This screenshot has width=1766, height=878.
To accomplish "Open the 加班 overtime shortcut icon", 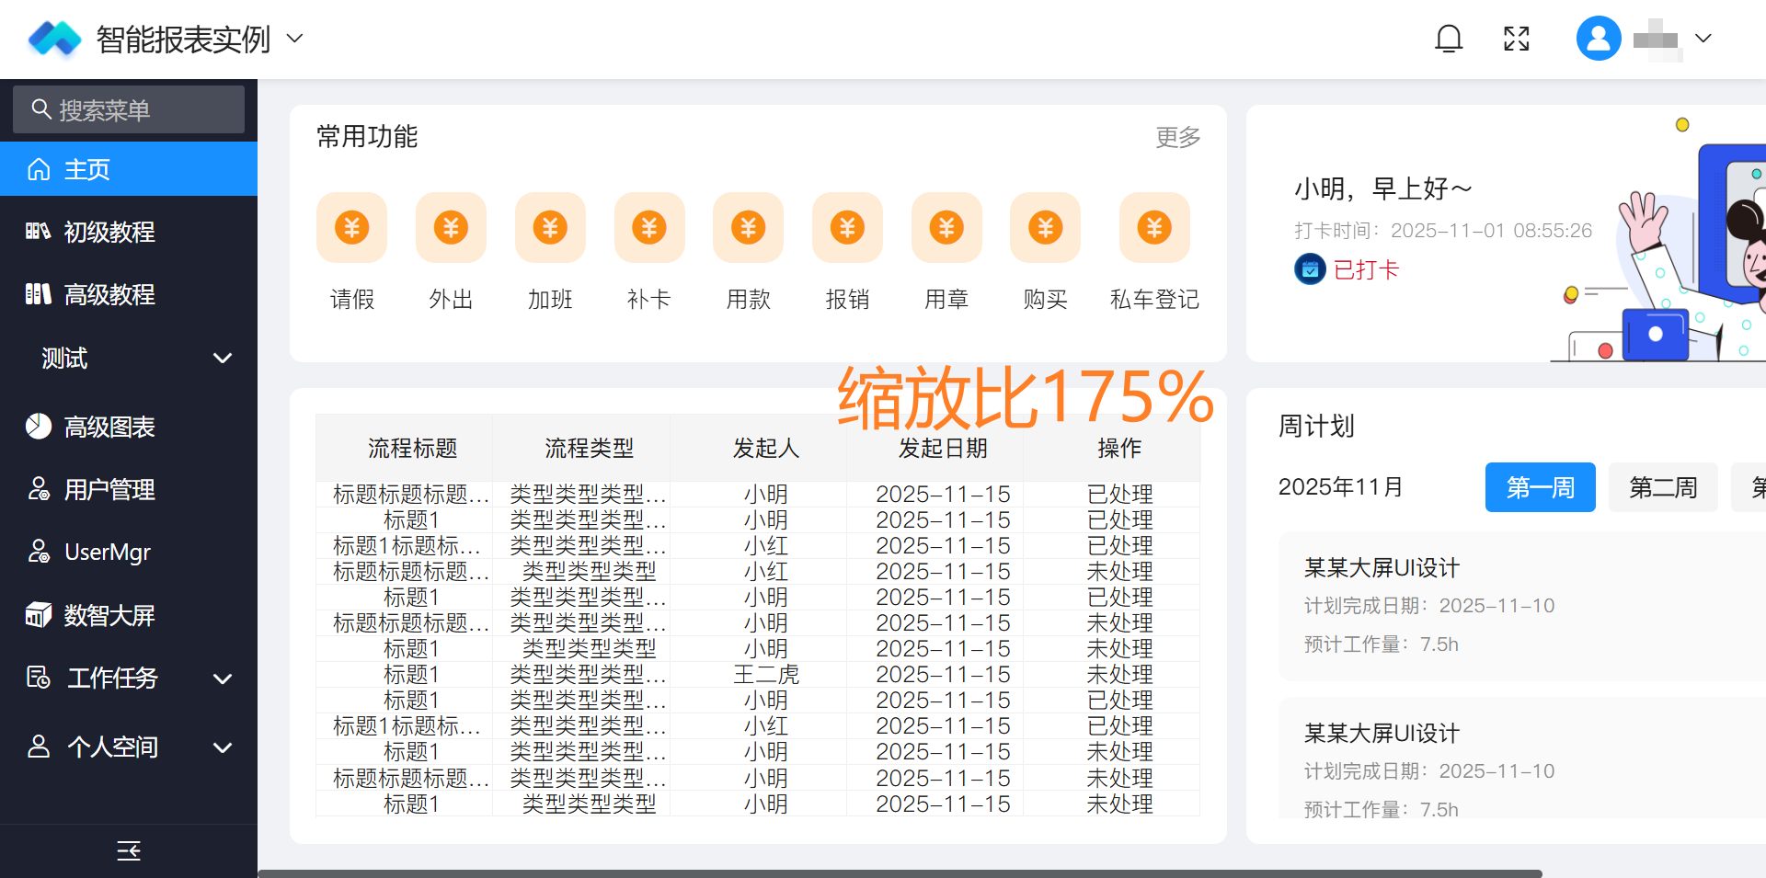I will 550,228.
